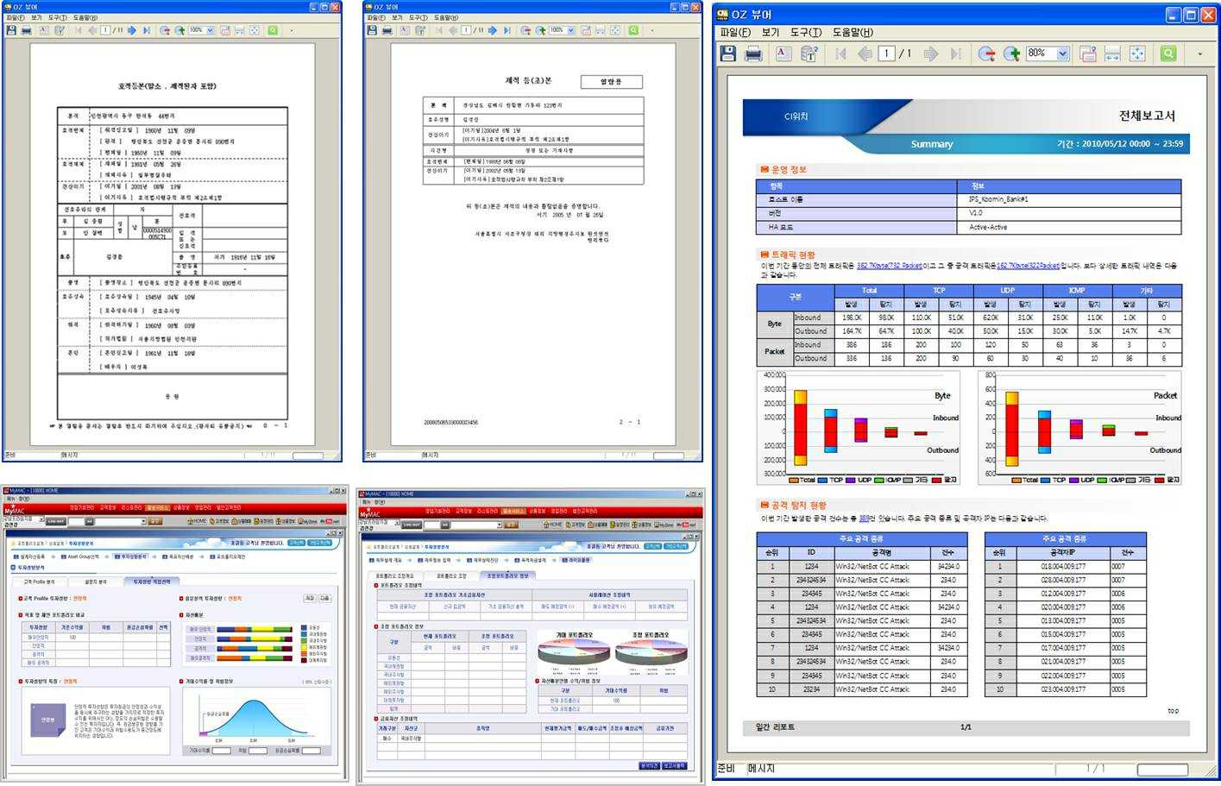Zoom out with the magnifier-minus icon
This screenshot has width=1221, height=786.
(986, 53)
